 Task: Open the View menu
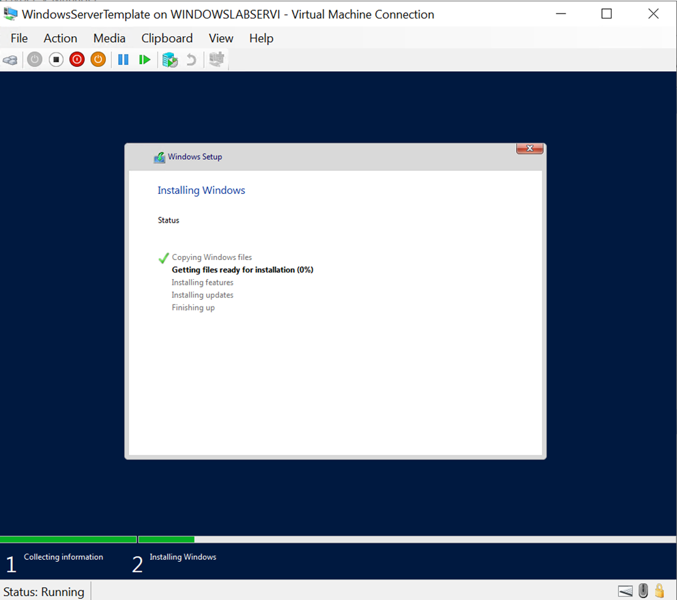(220, 38)
